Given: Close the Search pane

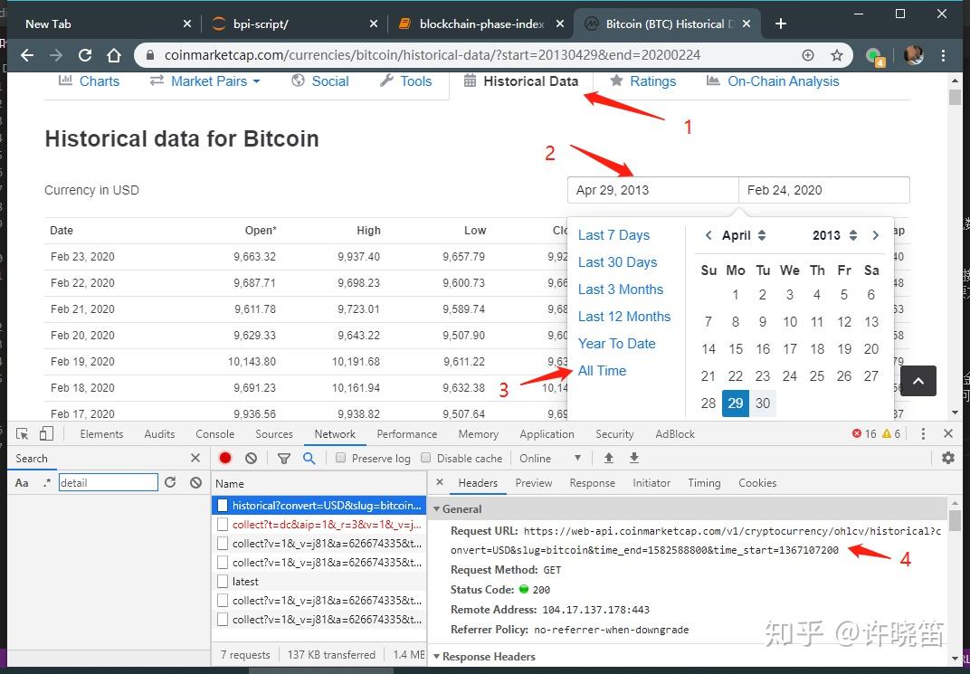Looking at the screenshot, I should tap(195, 458).
